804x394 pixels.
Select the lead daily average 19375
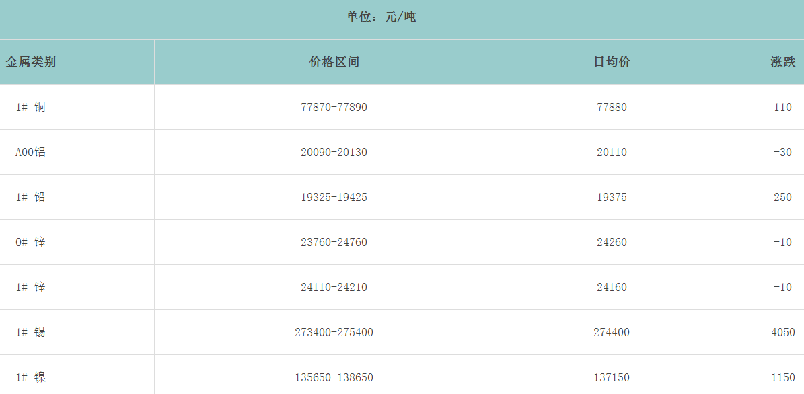612,197
